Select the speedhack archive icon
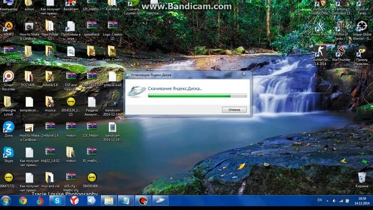This screenshot has width=373, height=210. 92,29
